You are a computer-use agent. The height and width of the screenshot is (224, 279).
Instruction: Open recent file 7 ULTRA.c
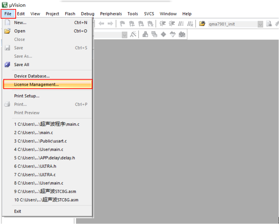point(47,175)
